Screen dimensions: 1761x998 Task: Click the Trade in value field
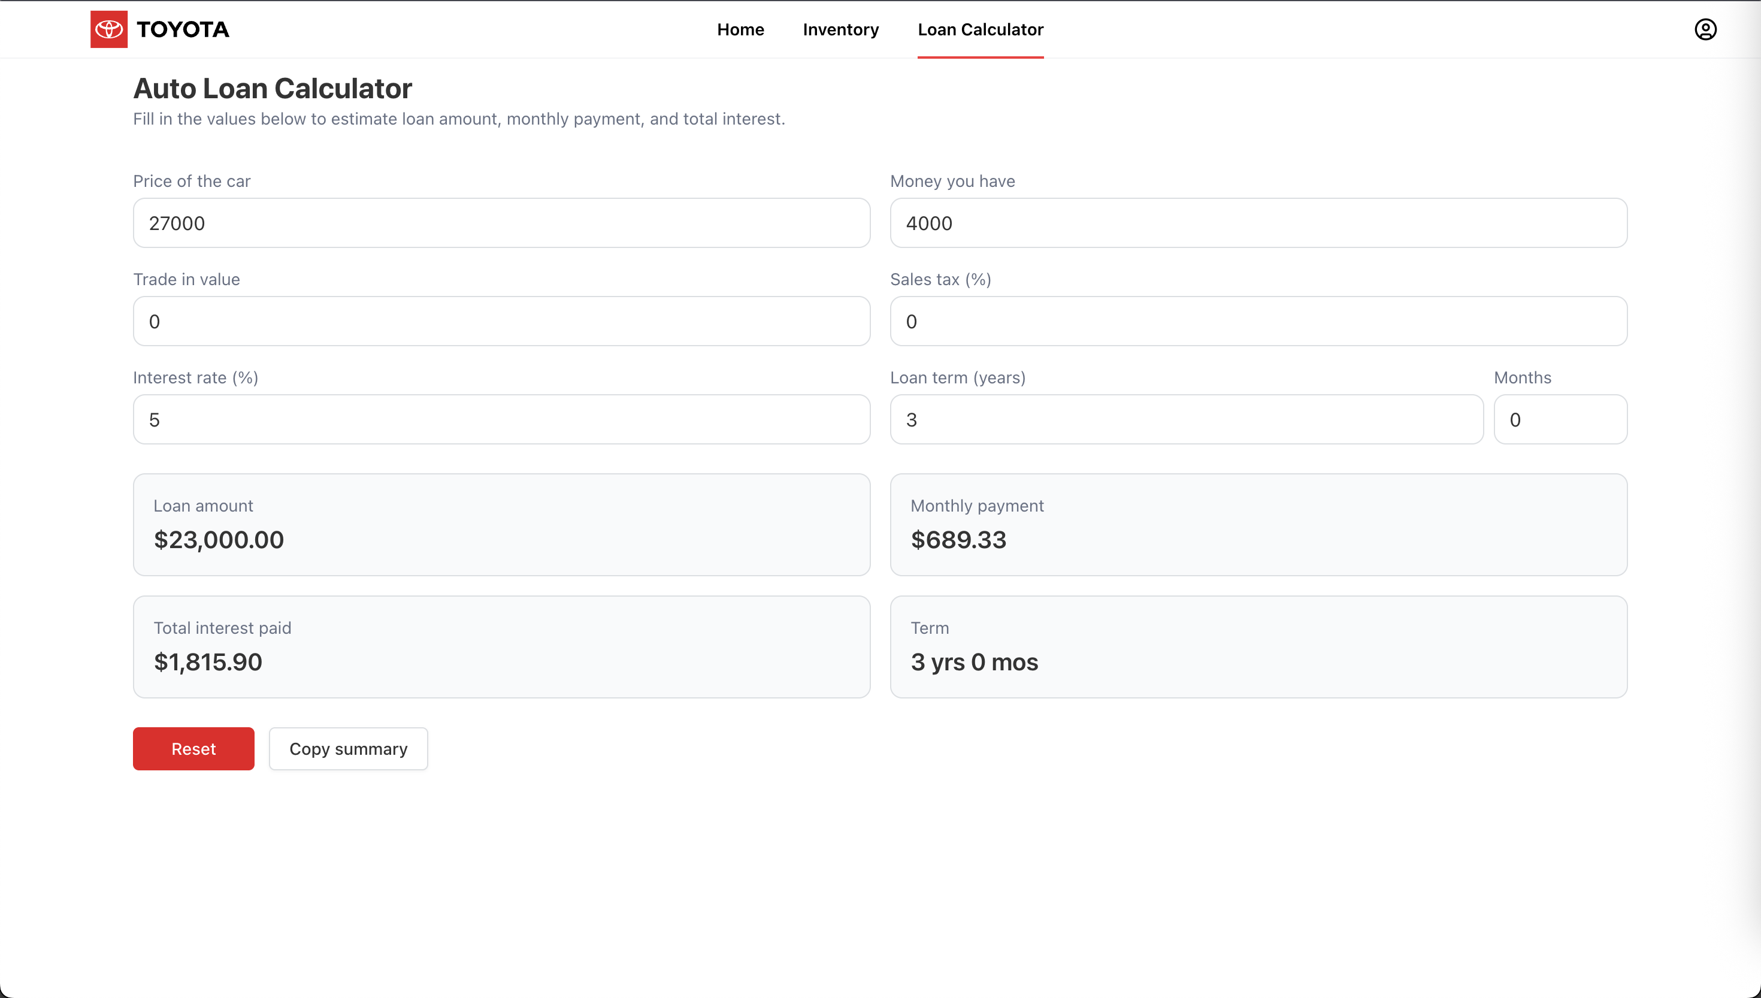coord(501,321)
